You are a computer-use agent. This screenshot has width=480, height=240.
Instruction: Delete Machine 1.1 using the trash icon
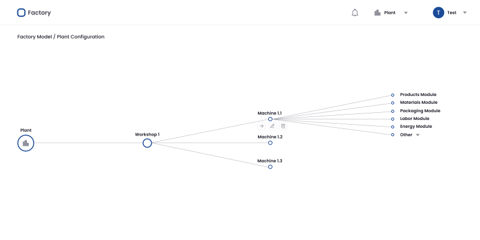tap(283, 126)
